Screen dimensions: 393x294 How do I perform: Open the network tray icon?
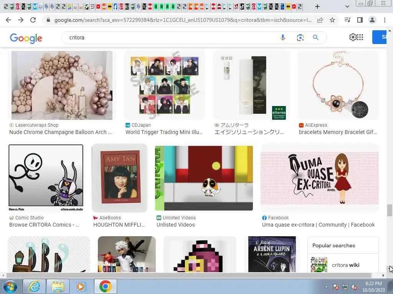[345, 287]
